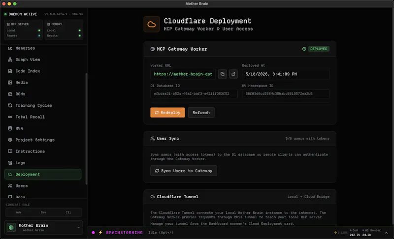Click the Training Cycles loop icon
Screen dimensions: 394x239
click(x=10, y=105)
